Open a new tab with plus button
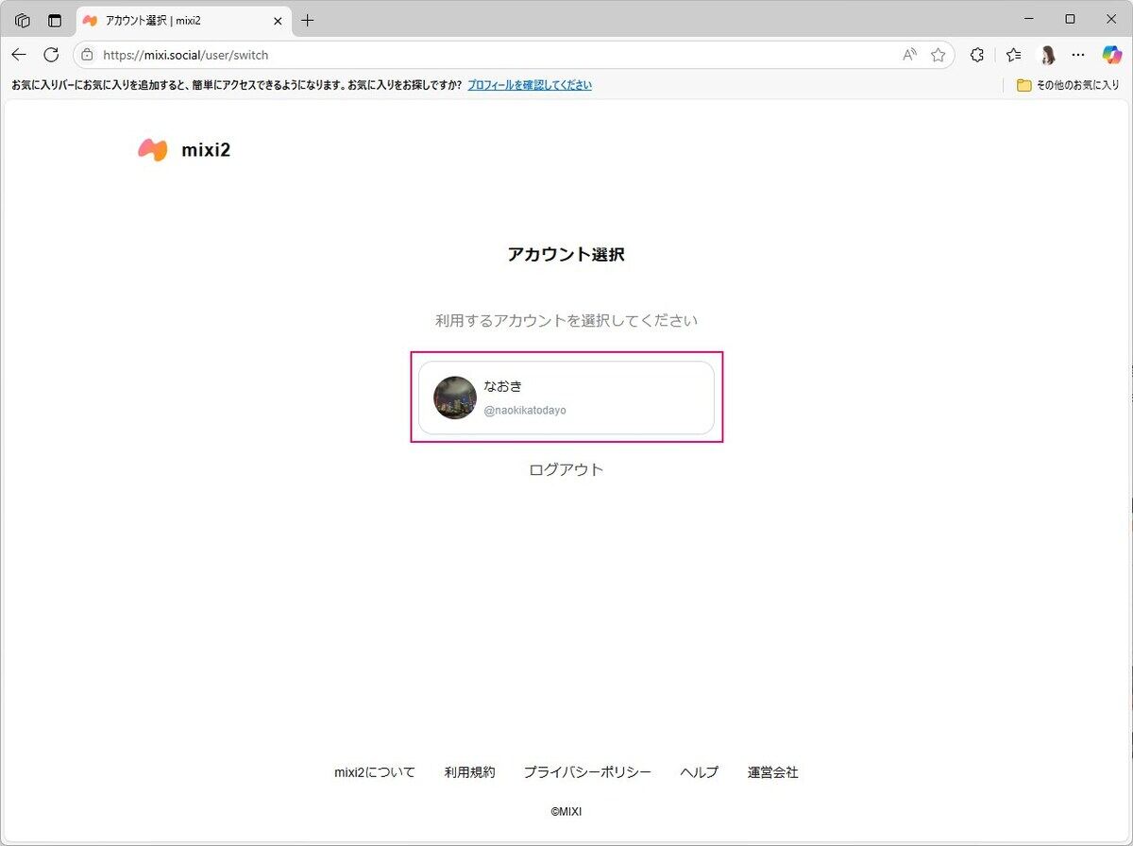 [x=307, y=21]
